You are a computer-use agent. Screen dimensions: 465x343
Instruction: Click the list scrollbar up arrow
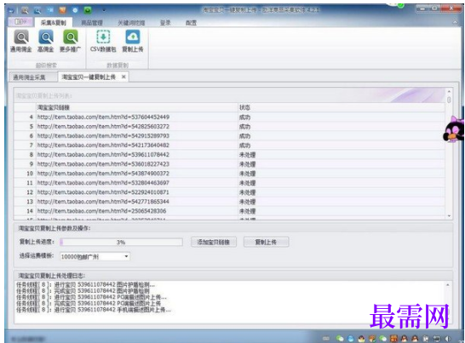[x=449, y=91]
